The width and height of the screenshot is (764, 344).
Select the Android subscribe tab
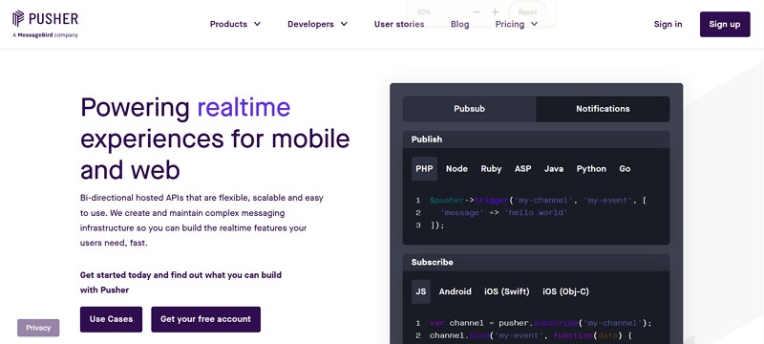(x=456, y=291)
